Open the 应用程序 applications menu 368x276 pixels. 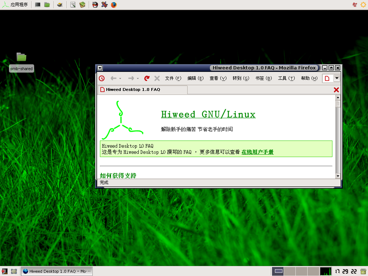click(15, 5)
